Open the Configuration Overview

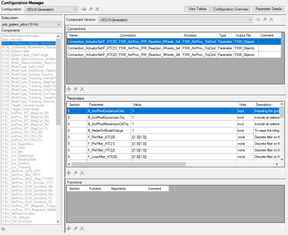pyautogui.click(x=231, y=9)
